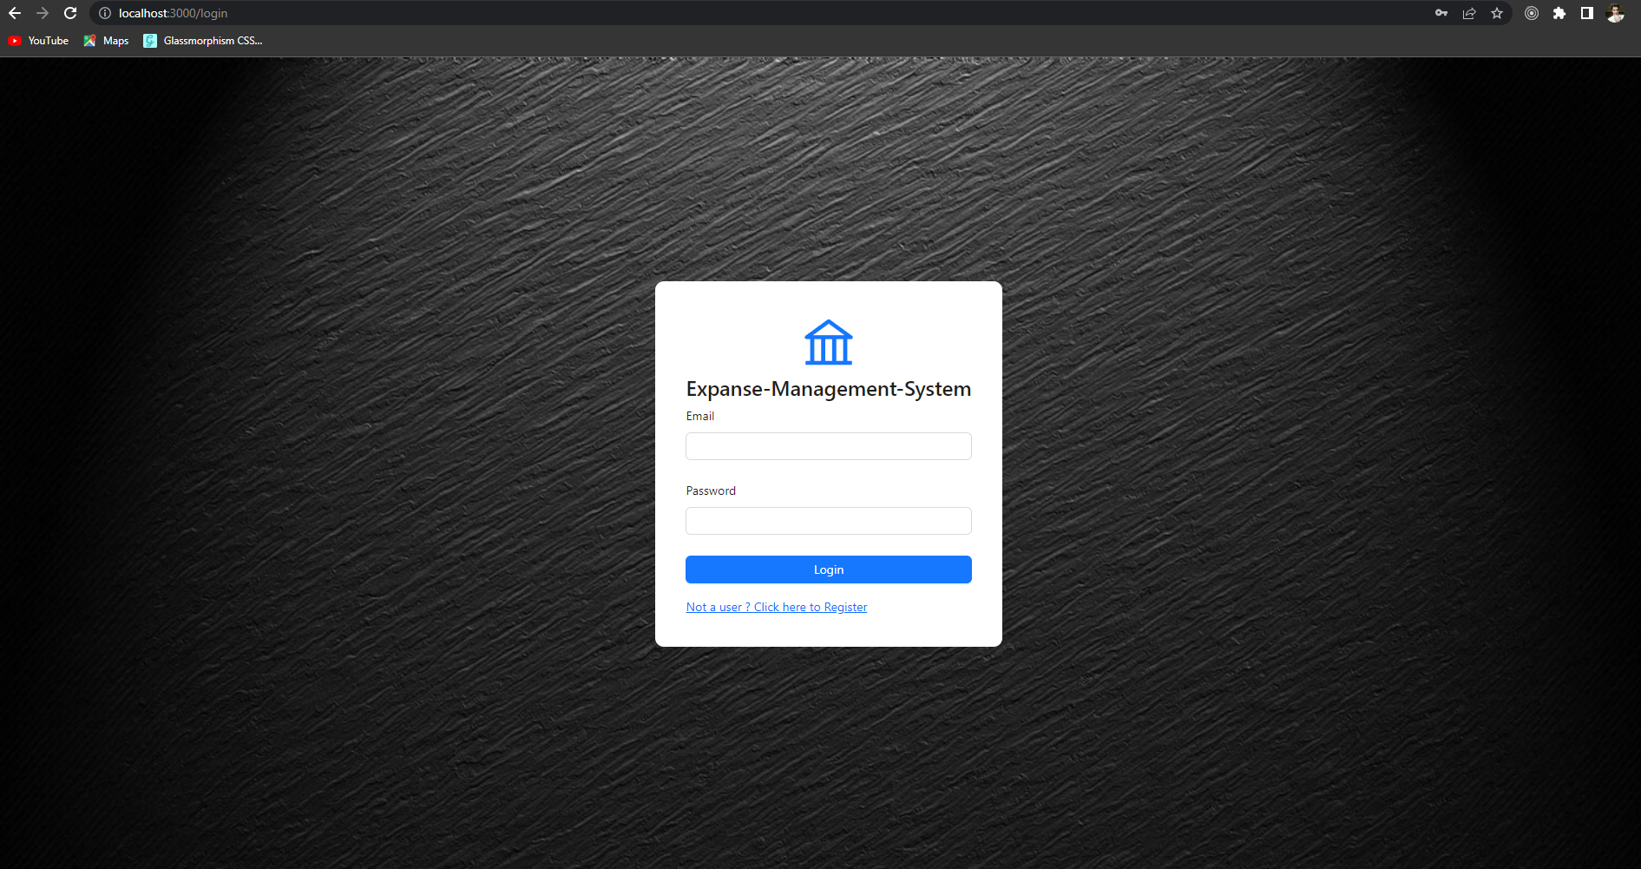Open the browser extensions puzzle icon

click(1559, 13)
